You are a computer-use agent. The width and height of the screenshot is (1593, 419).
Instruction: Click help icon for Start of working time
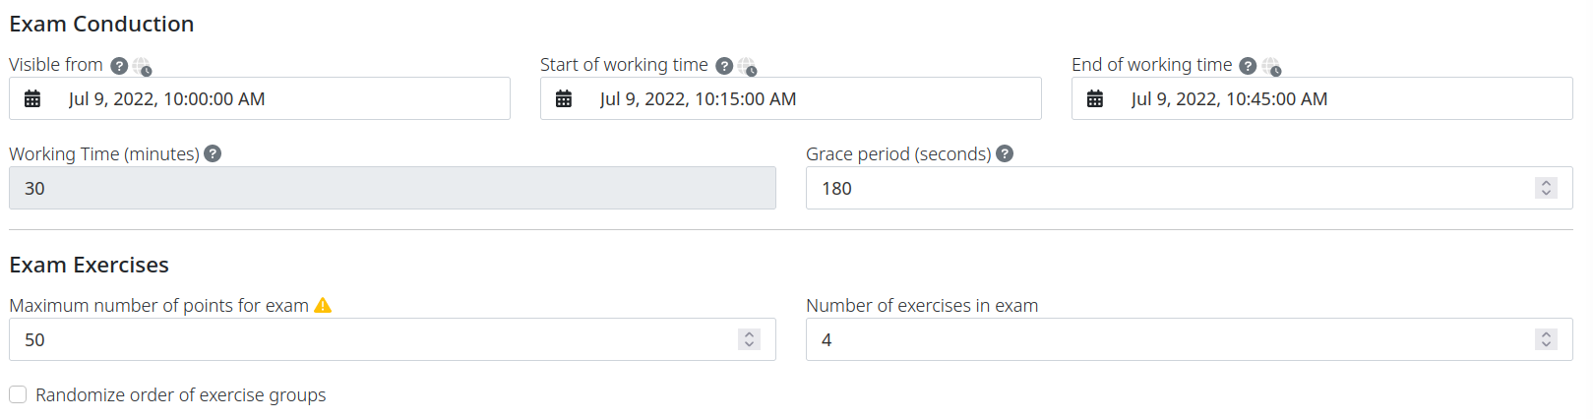[x=724, y=66]
